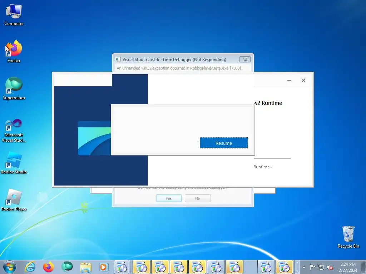Viewport: 366px width, 274px height.
Task: Click the Show Desktop strip beside the clock
Action: coord(363,267)
